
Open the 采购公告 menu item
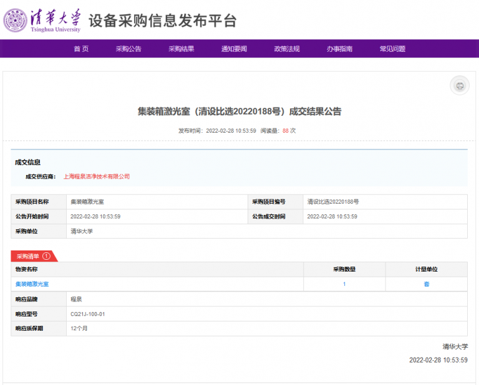tap(128, 49)
